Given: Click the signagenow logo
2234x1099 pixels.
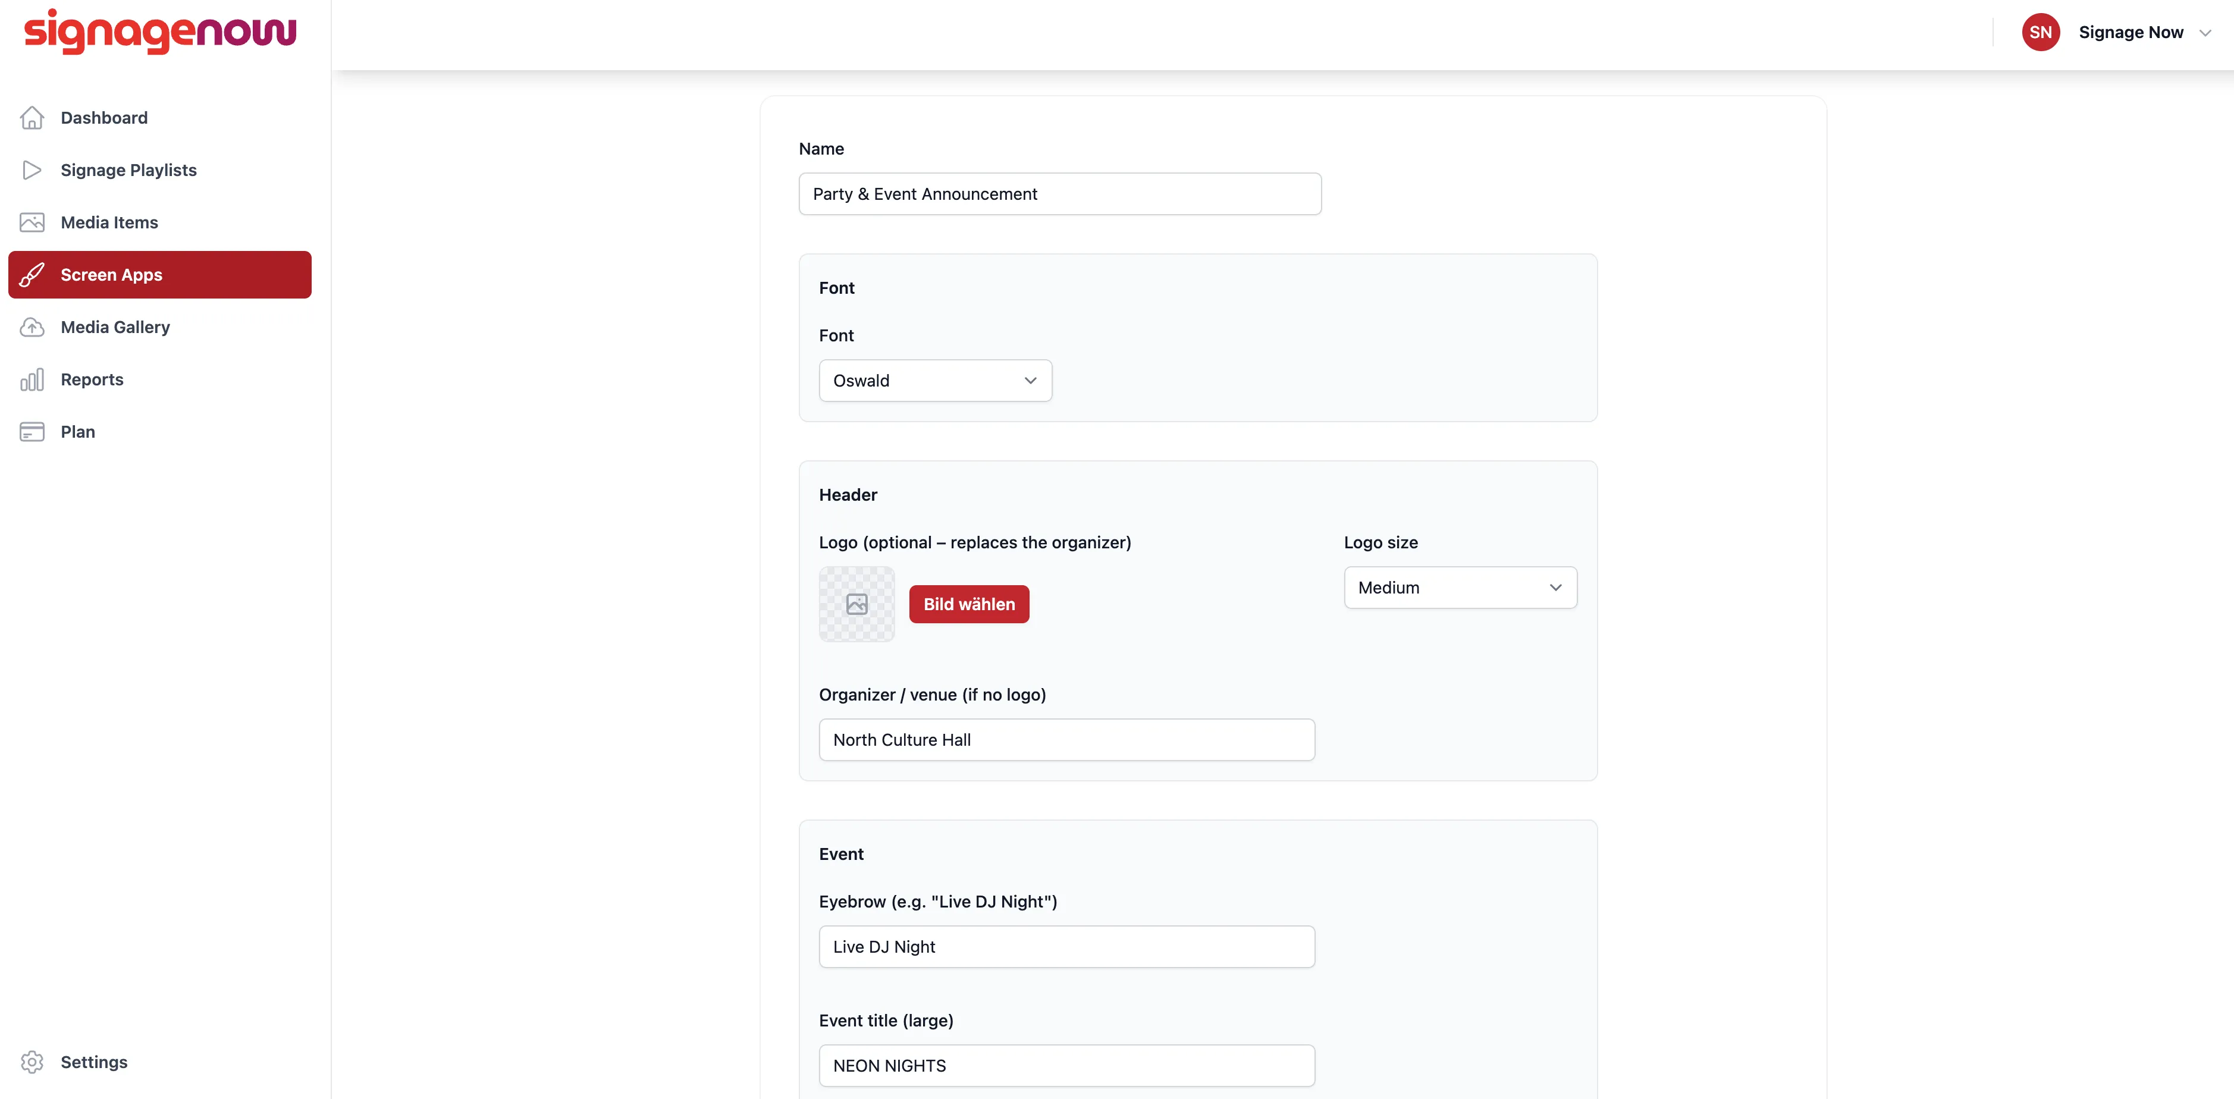Looking at the screenshot, I should [x=161, y=32].
